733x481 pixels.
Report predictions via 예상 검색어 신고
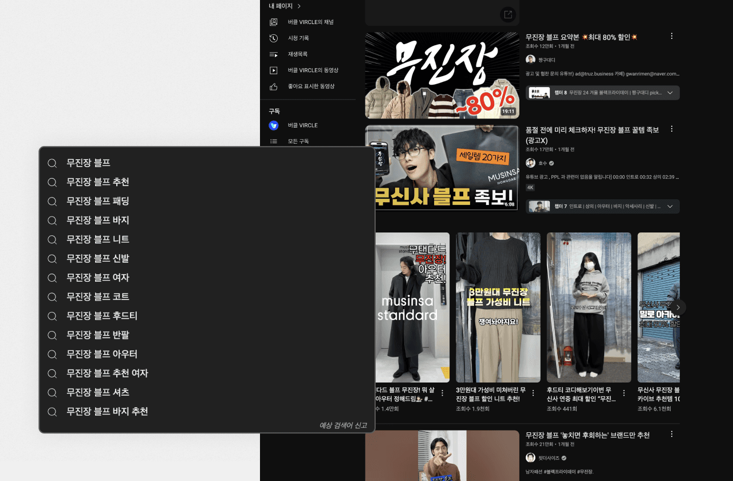(x=343, y=425)
